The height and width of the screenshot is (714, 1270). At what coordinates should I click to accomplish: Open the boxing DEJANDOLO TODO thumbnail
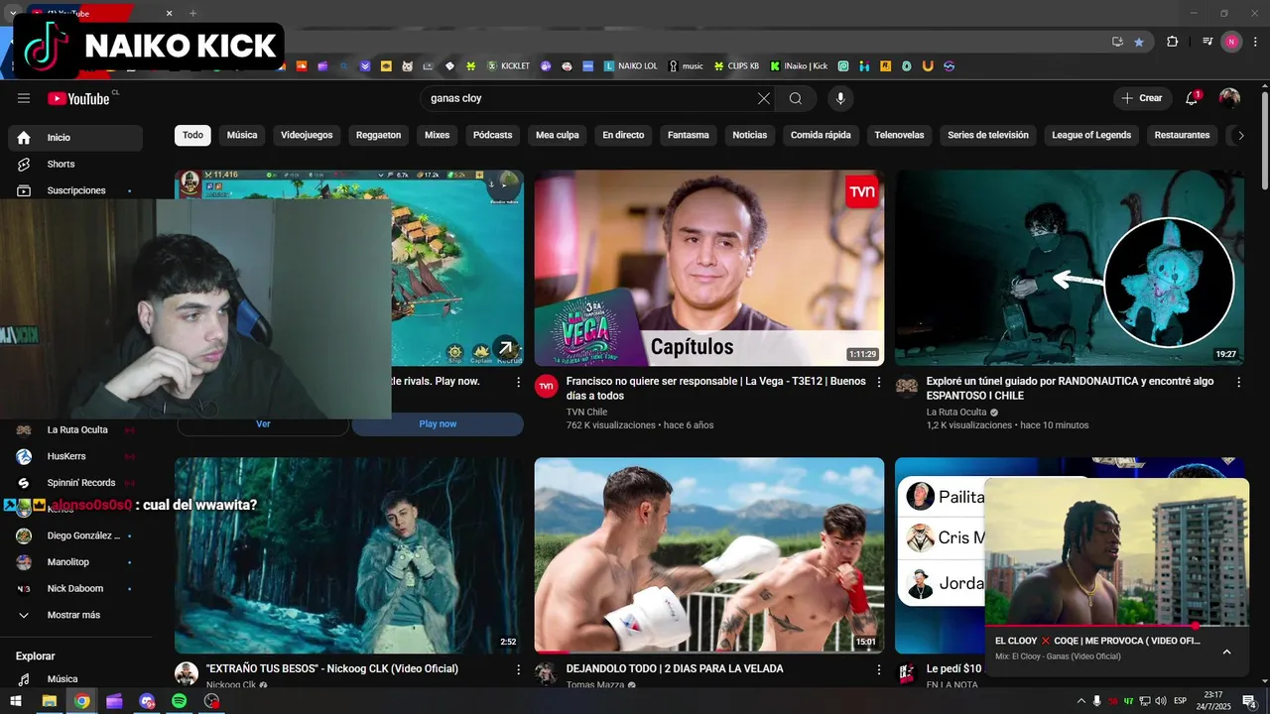[708, 555]
